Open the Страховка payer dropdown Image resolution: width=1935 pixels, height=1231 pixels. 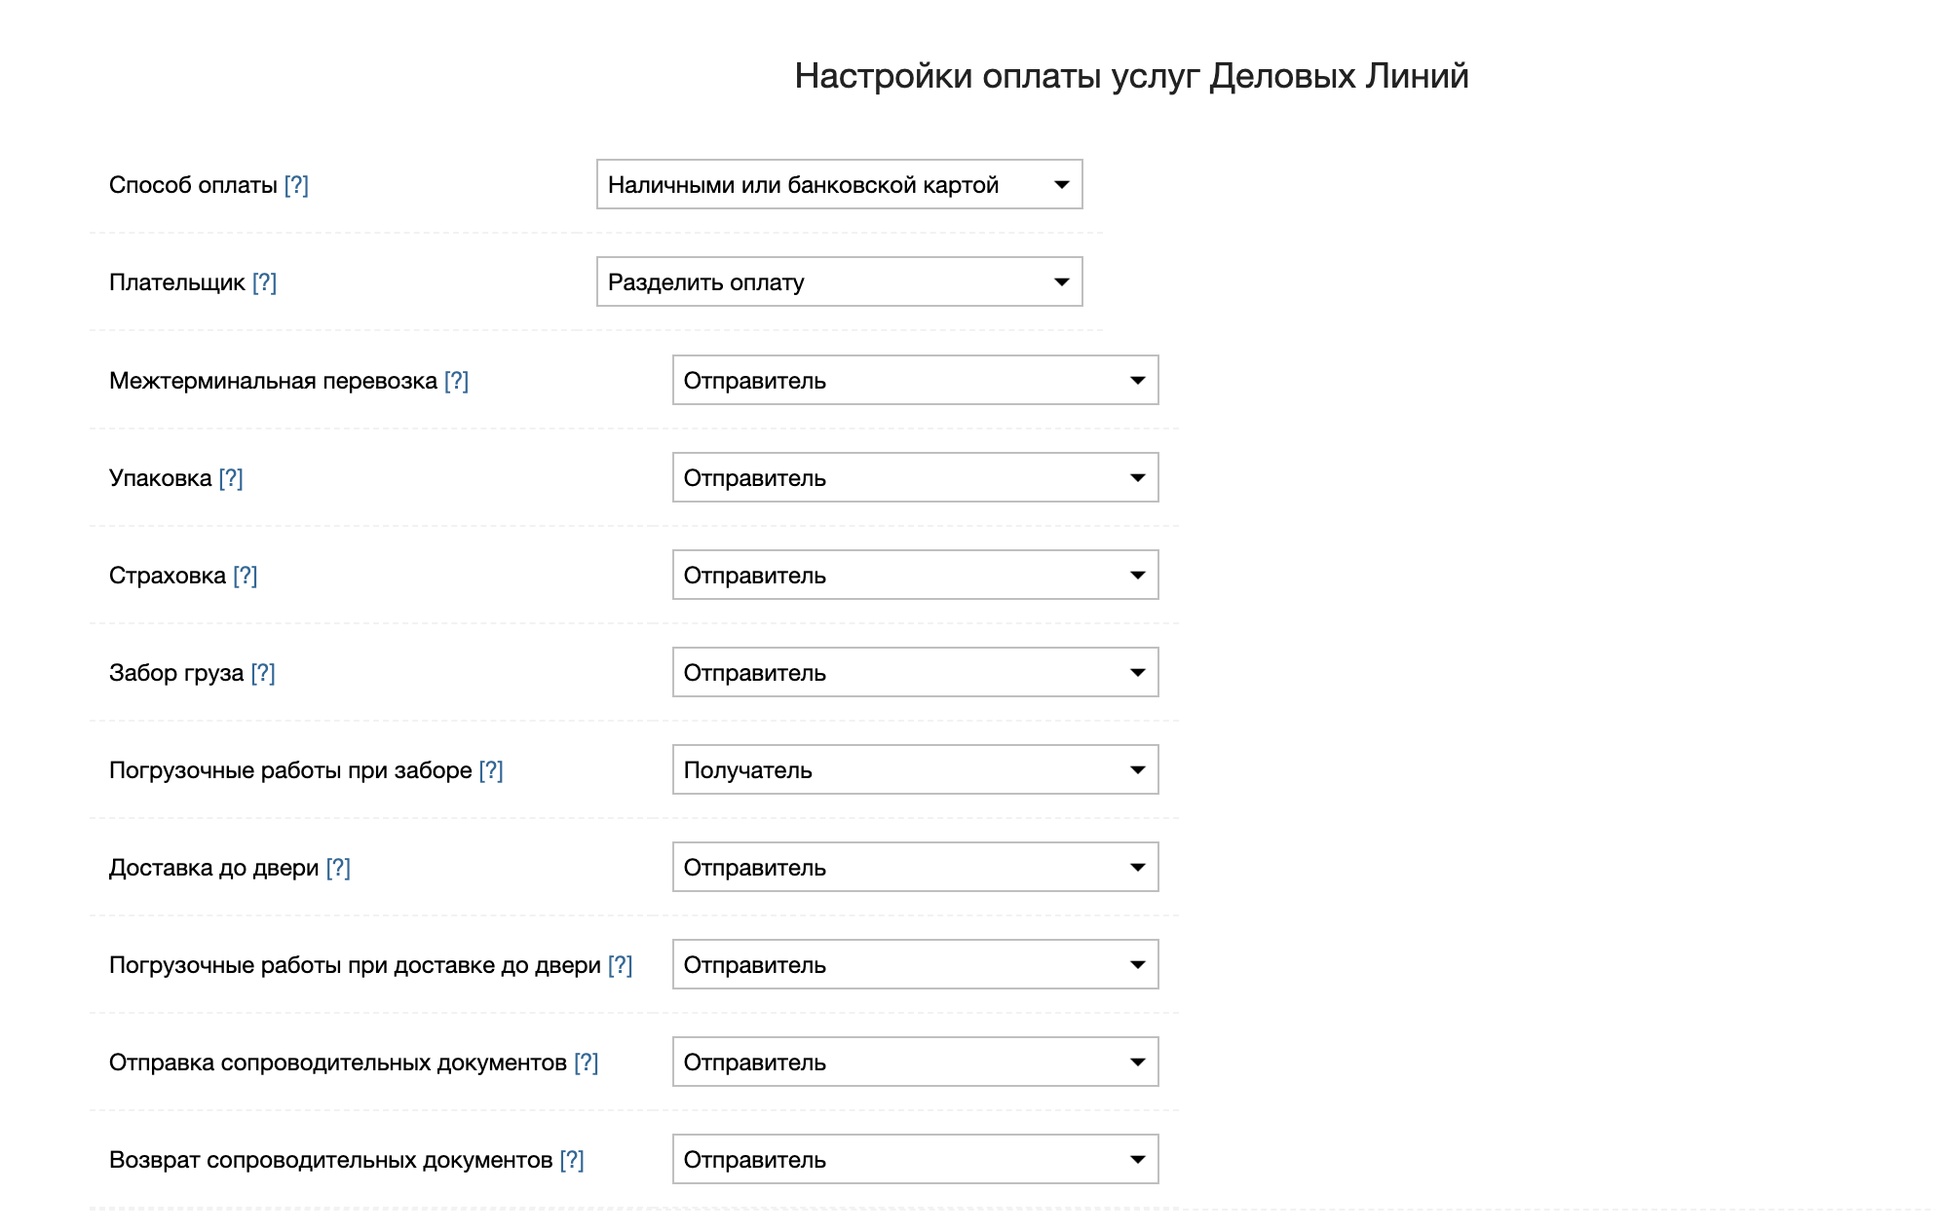point(915,576)
